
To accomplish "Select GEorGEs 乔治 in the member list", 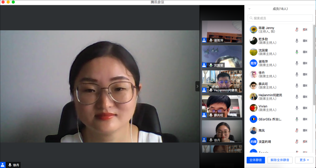I will pos(269,119).
